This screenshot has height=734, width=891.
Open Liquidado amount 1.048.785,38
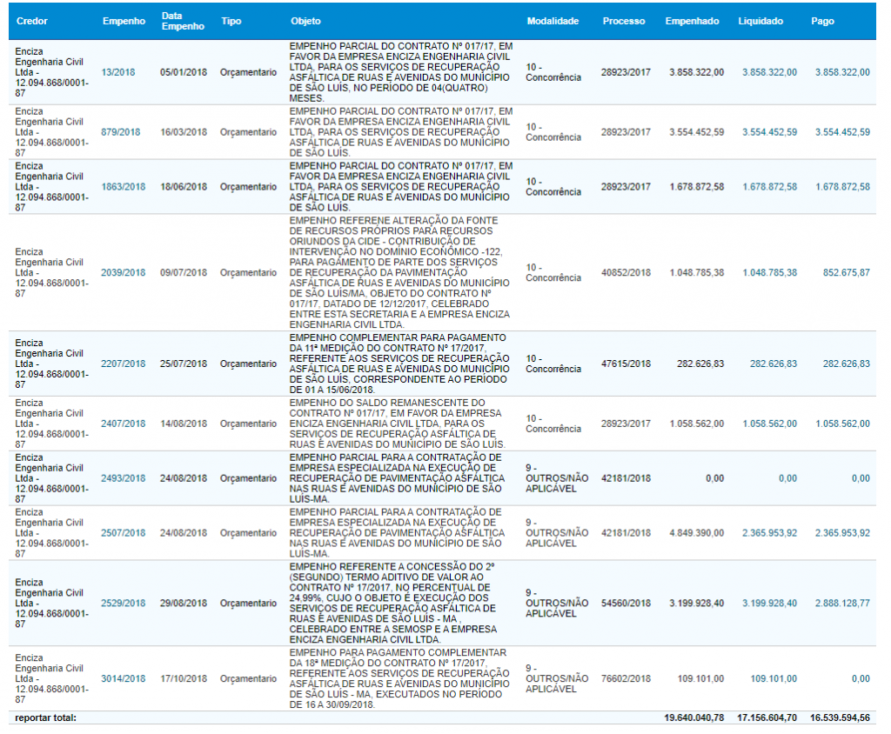(x=769, y=272)
